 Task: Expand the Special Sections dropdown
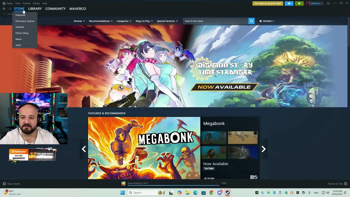167,21
